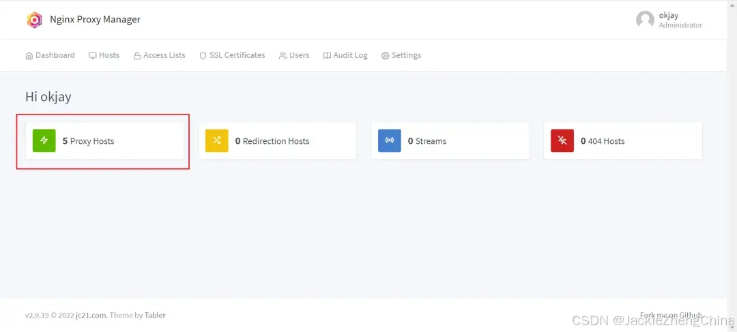Follow the Tabler theme footer link
This screenshot has width=737, height=332.
155,315
